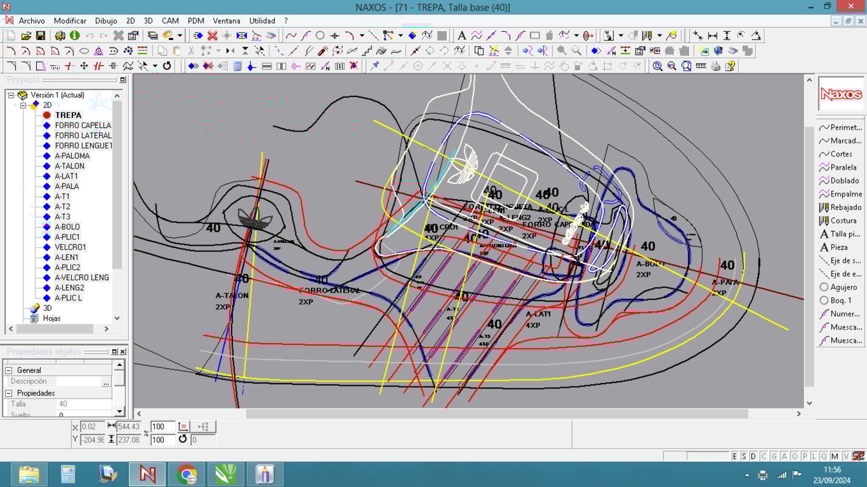The image size is (867, 487).
Task: Select the freehand curve tool
Action: [x=291, y=35]
